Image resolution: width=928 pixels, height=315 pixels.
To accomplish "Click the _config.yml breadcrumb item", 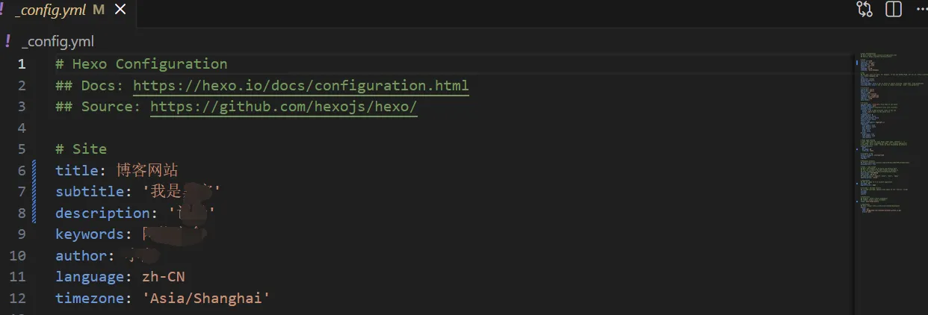I will (x=58, y=42).
